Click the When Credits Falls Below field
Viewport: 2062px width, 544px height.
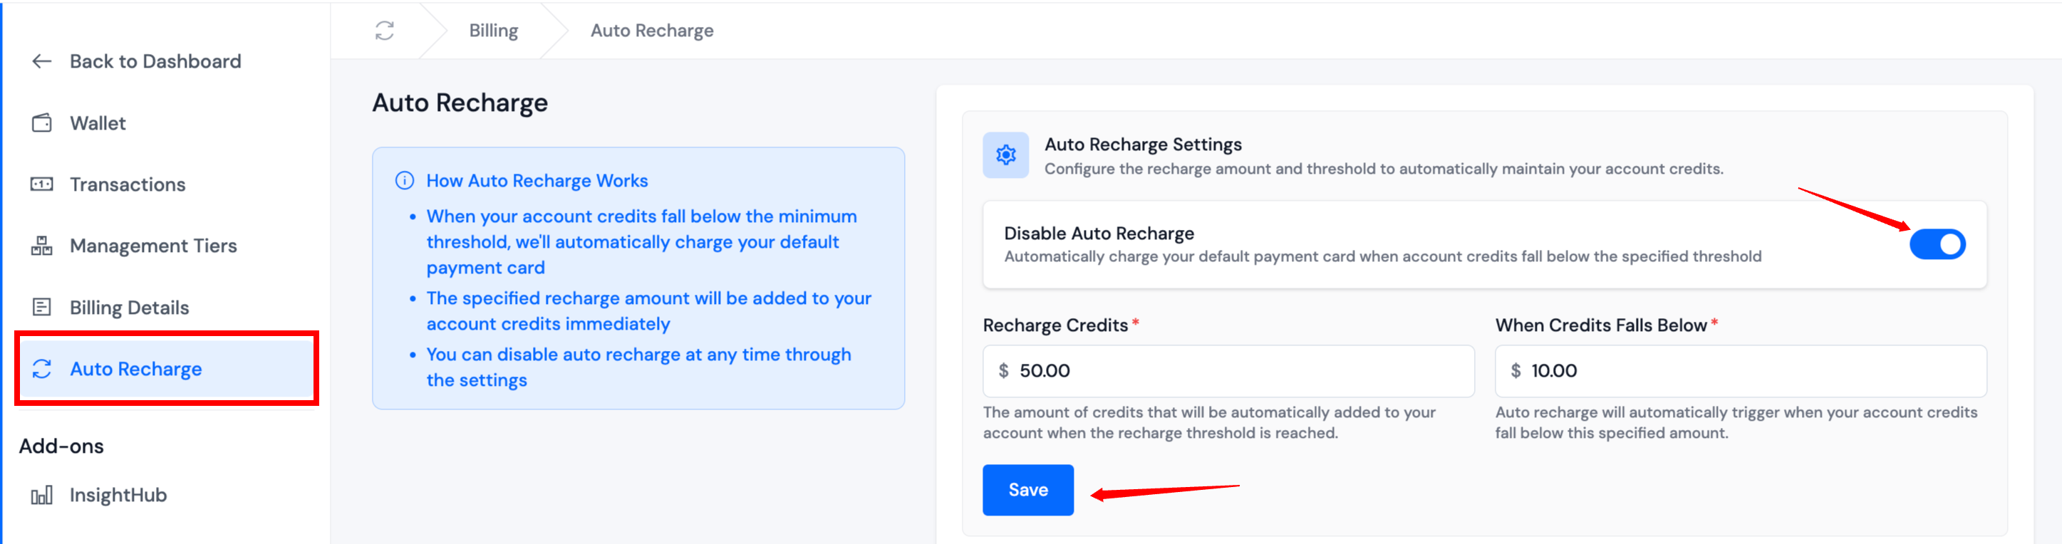(1740, 370)
